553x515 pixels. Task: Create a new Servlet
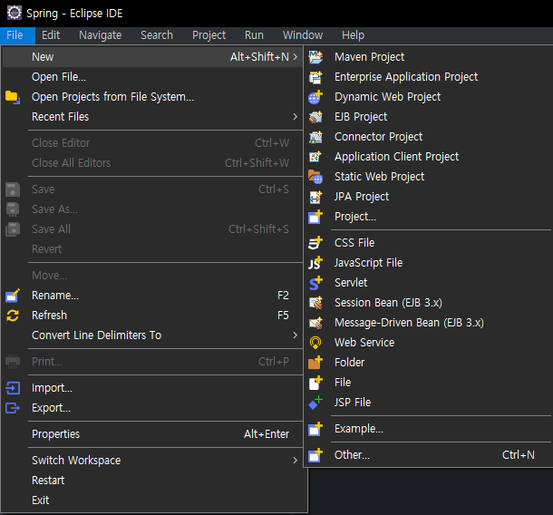click(429, 283)
